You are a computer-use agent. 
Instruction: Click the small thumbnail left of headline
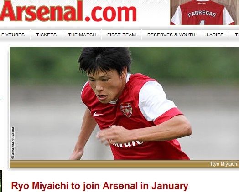1,181
